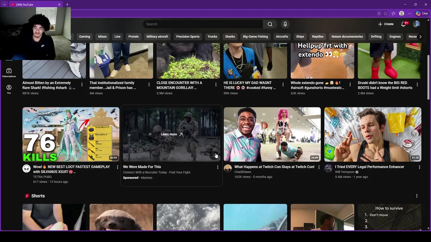Click into the Search input field

tap(203, 24)
